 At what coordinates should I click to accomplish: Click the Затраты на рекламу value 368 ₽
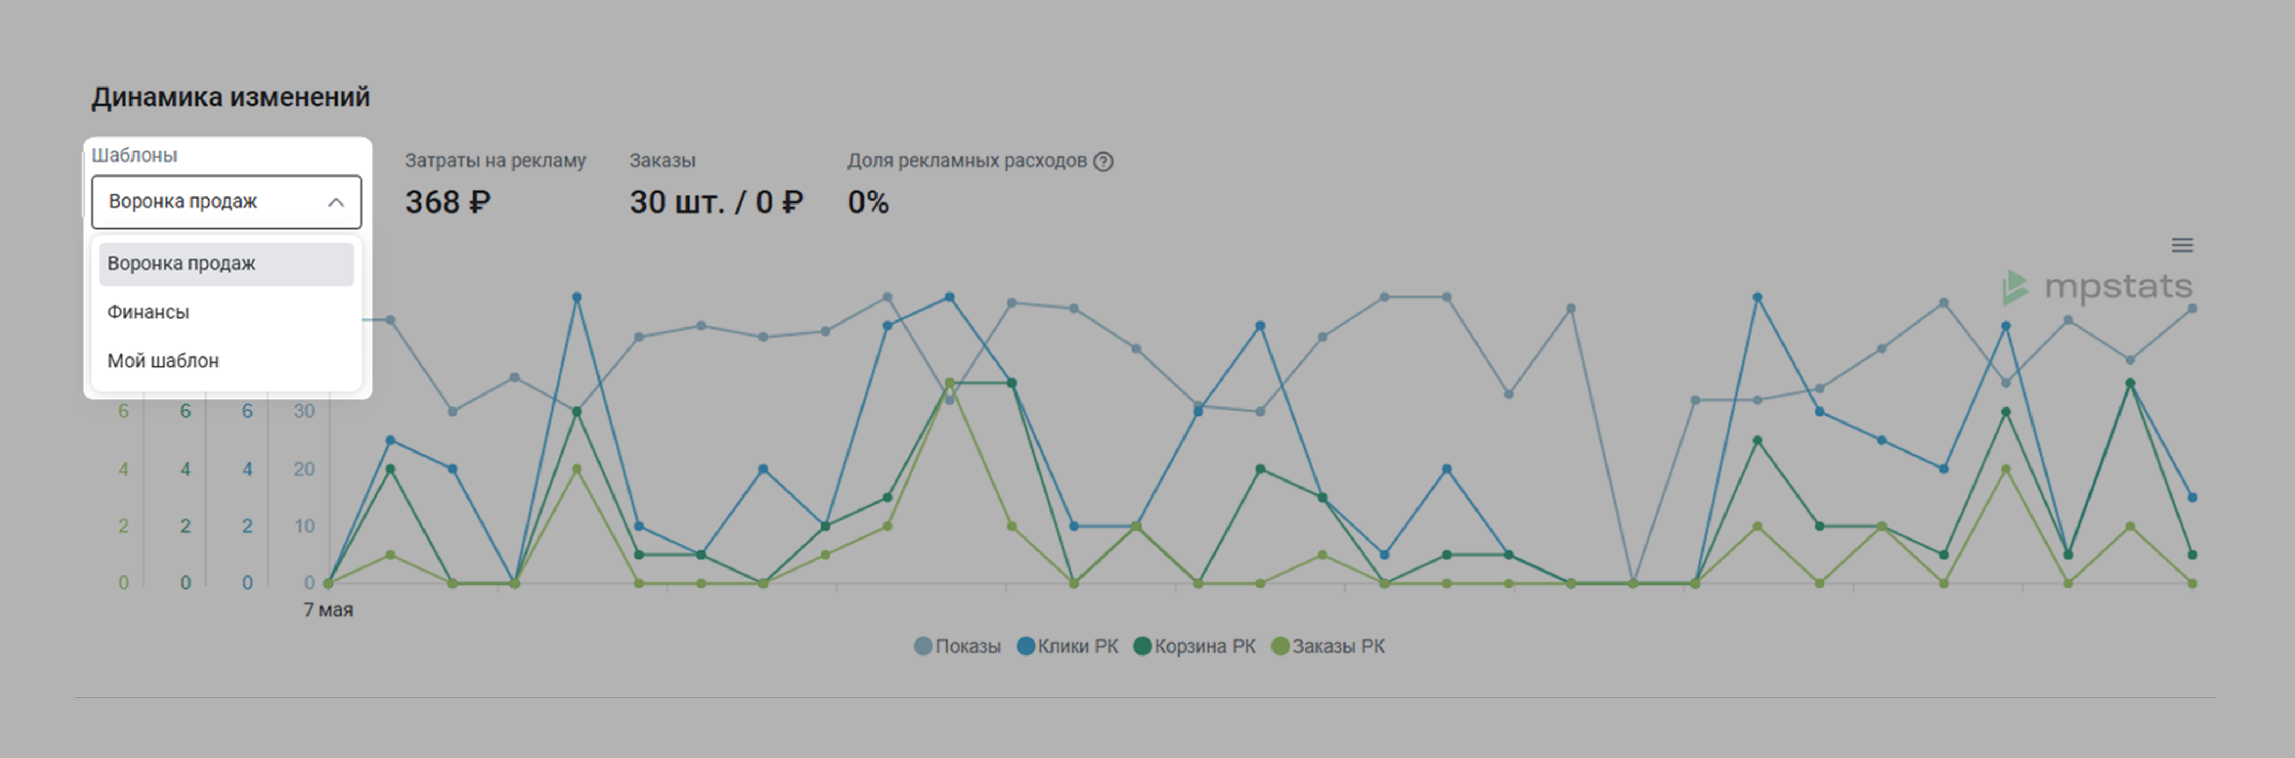447,202
